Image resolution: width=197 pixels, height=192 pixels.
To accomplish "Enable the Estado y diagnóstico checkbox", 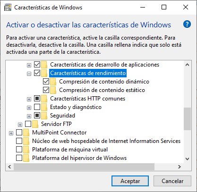I will 37,107.
